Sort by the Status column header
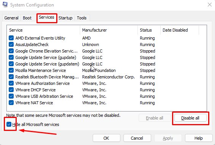The image size is (215, 145). pyautogui.click(x=149, y=30)
